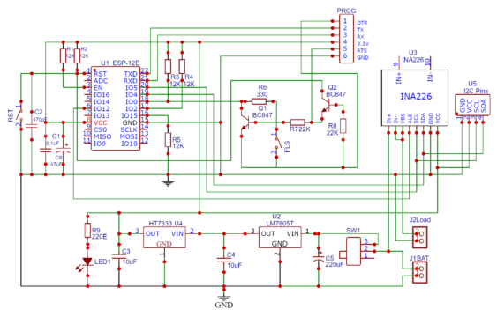Click the TX label on PROG header
Image resolution: width=497 pixels, height=317 pixels.
(x=360, y=30)
